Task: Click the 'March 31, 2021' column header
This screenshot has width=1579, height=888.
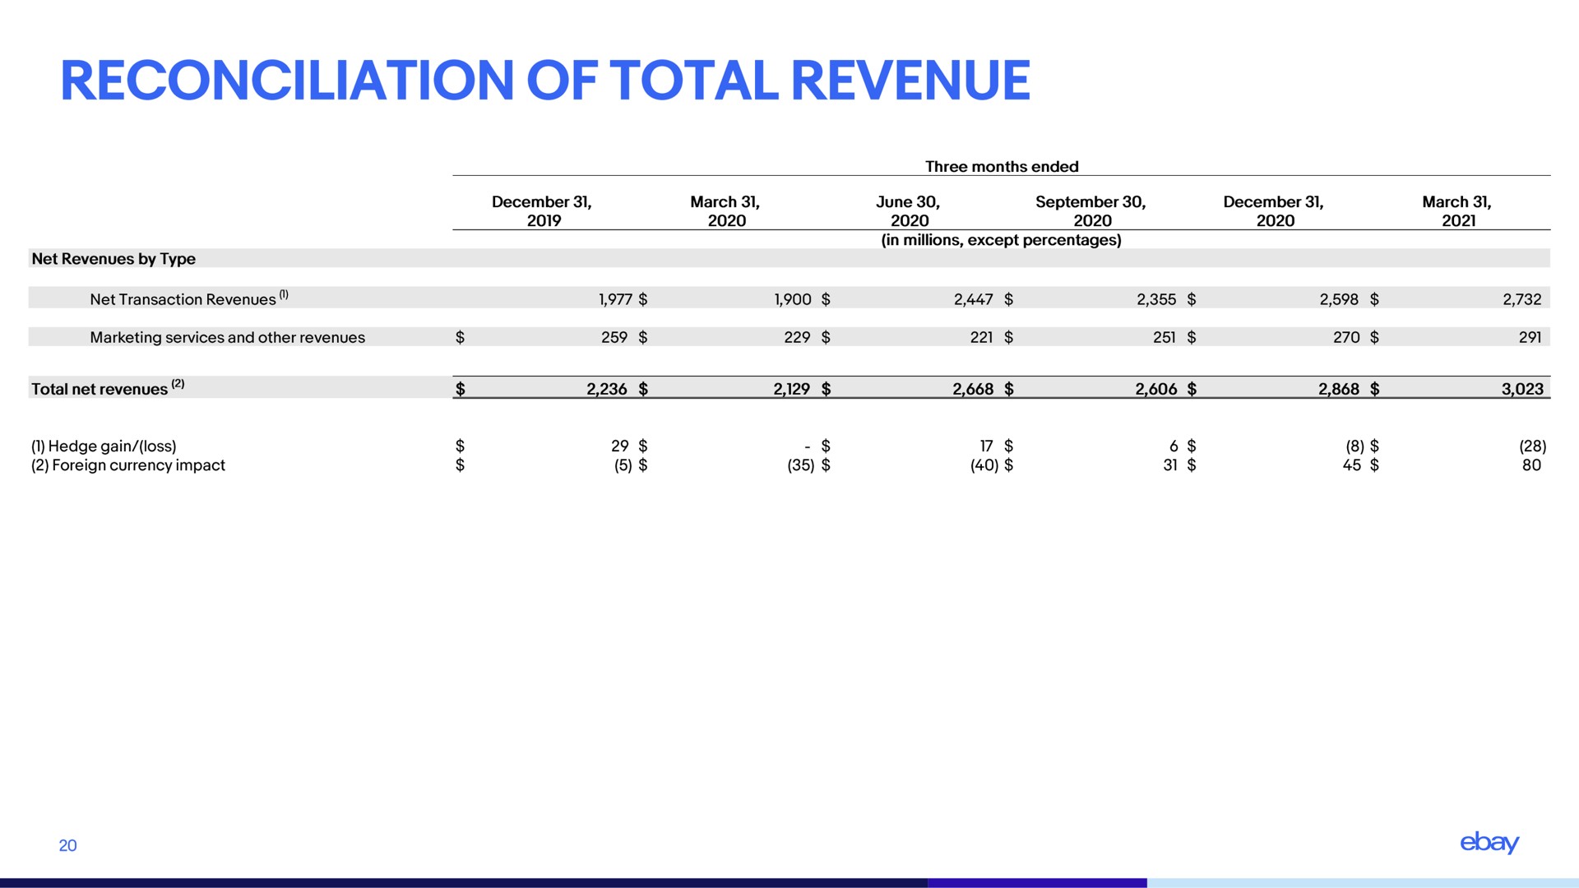Action: click(x=1457, y=211)
